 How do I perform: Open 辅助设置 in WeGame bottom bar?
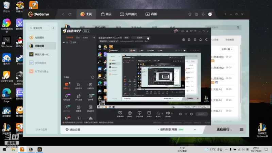pyautogui.click(x=73, y=130)
